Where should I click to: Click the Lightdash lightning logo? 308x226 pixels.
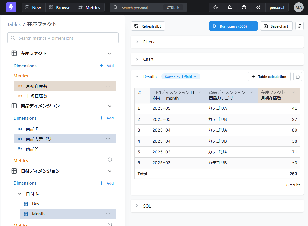[x=11, y=7]
